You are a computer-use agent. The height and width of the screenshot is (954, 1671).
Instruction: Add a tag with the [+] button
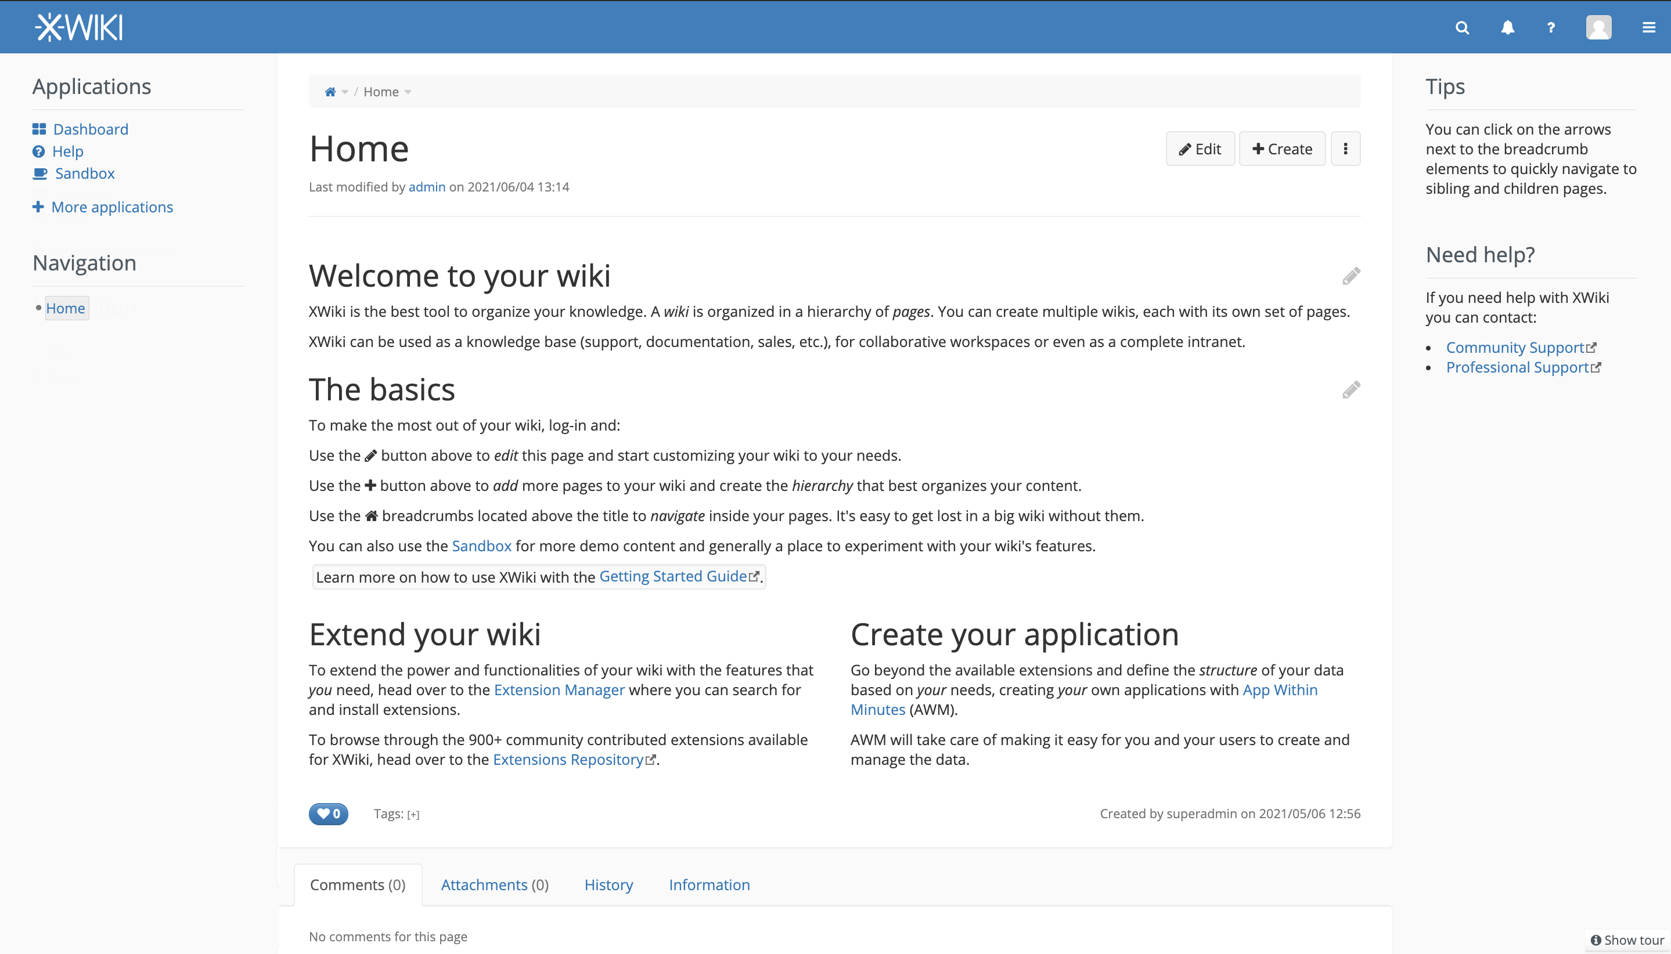coord(413,814)
